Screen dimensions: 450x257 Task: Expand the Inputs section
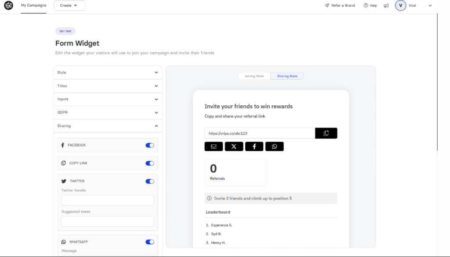pos(108,99)
